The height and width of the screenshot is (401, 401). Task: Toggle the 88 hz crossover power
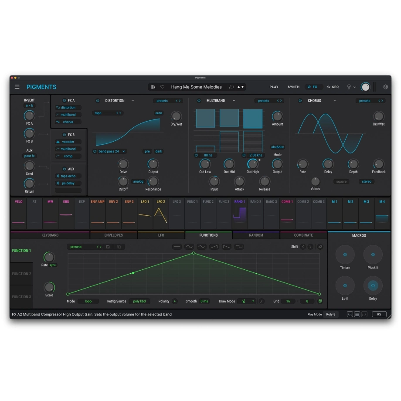pos(197,155)
